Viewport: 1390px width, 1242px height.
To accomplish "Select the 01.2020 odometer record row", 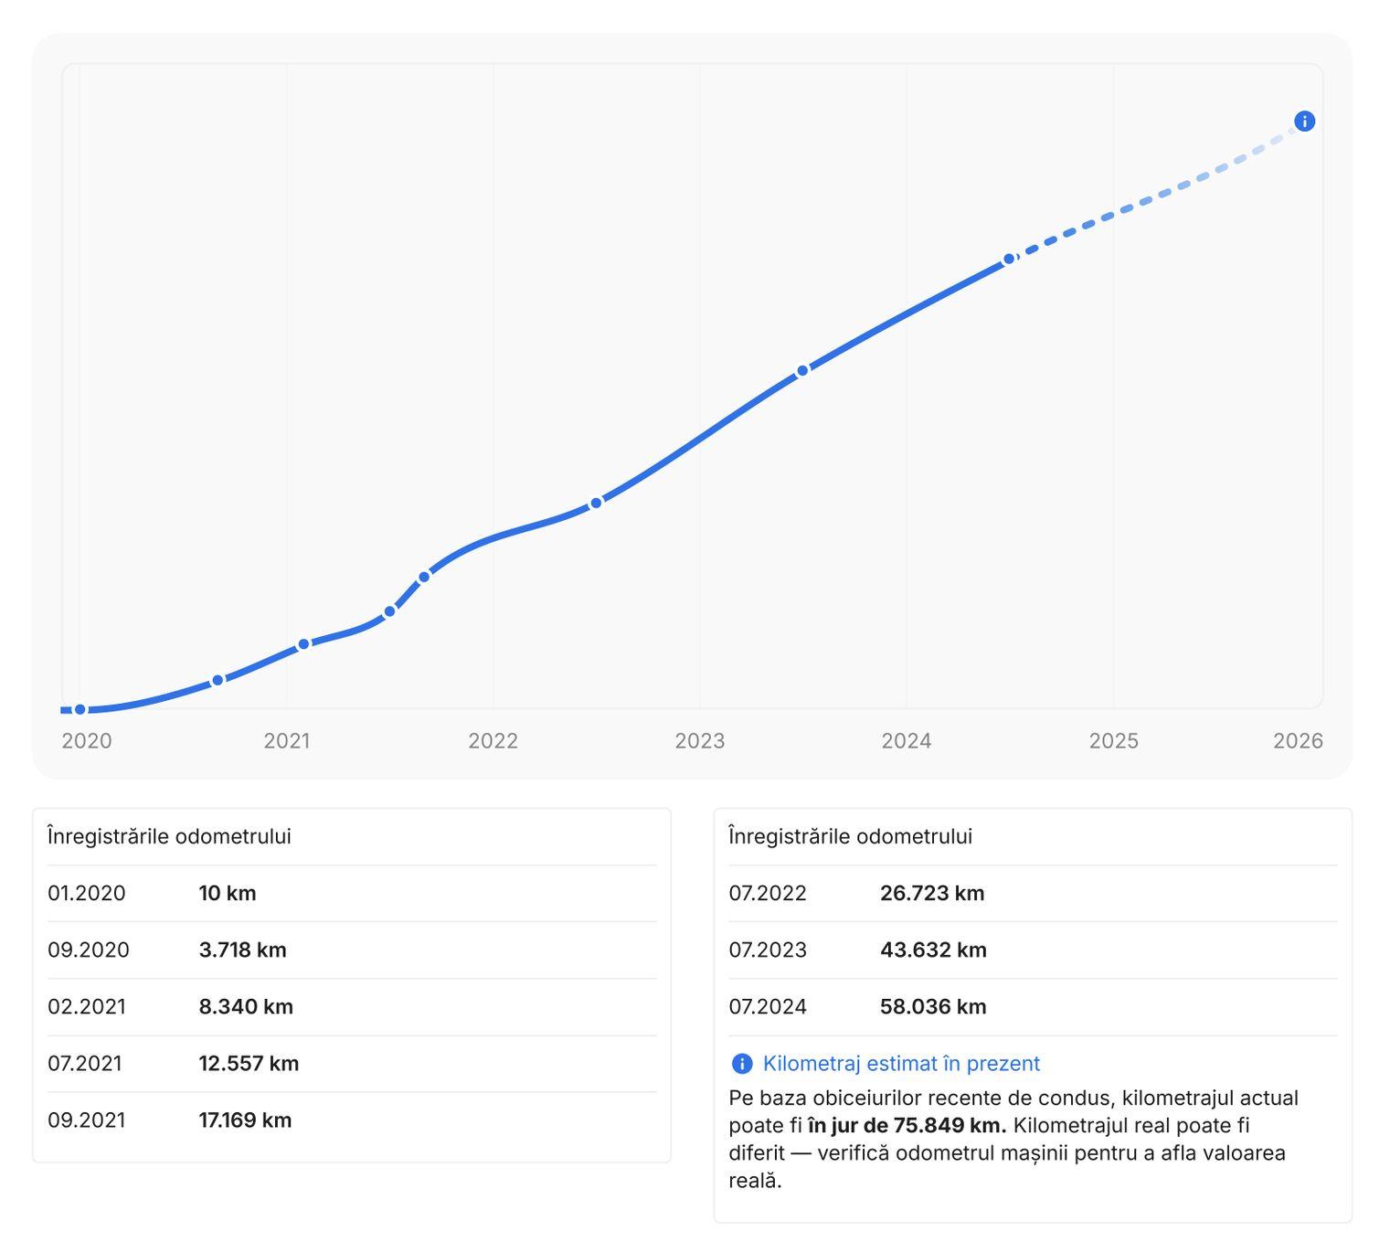I will tap(352, 894).
